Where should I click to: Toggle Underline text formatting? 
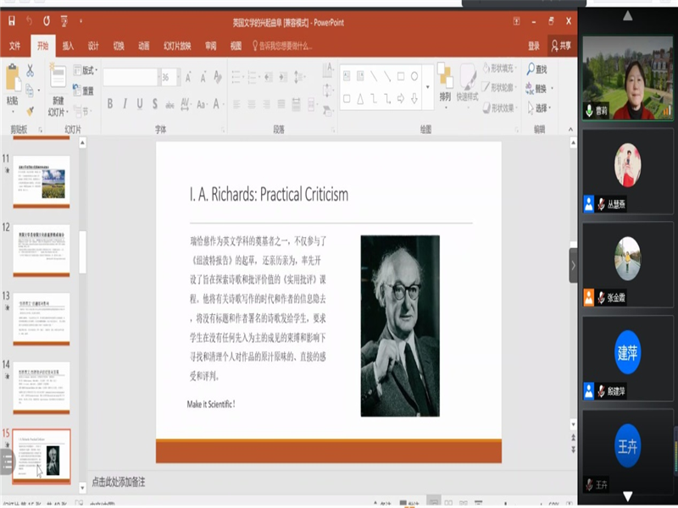tap(140, 104)
